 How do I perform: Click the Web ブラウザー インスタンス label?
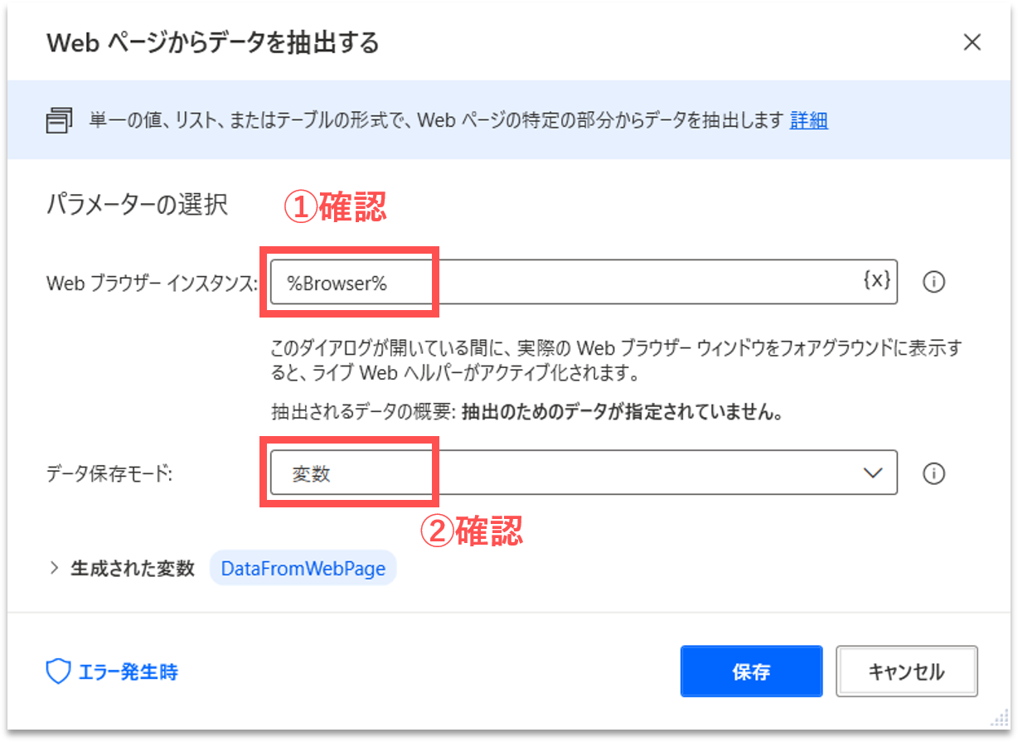[152, 283]
